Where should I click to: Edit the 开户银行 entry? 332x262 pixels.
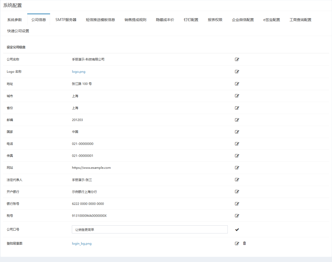(x=237, y=192)
